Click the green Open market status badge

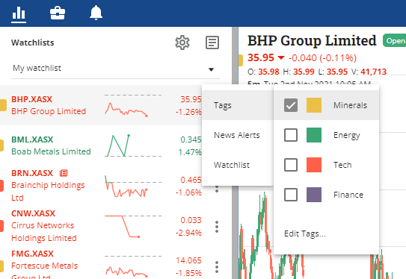pyautogui.click(x=394, y=41)
